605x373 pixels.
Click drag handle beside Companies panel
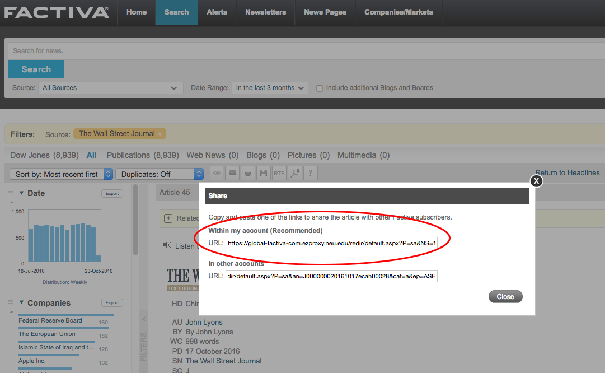coord(11,302)
